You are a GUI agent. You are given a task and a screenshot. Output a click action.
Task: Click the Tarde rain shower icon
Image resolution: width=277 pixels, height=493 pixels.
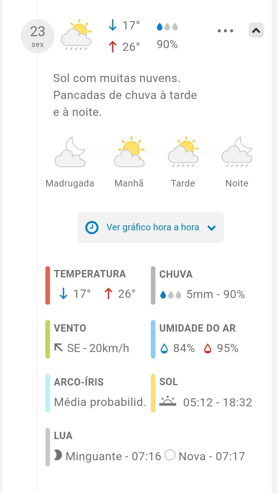pyautogui.click(x=183, y=152)
